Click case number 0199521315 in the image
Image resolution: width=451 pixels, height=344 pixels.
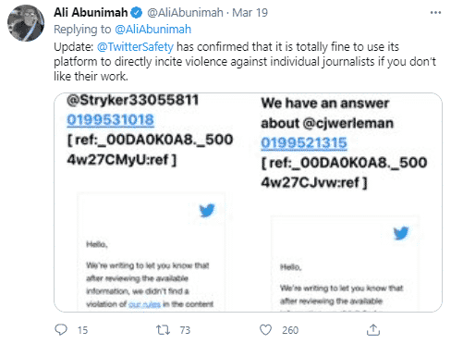click(x=304, y=142)
